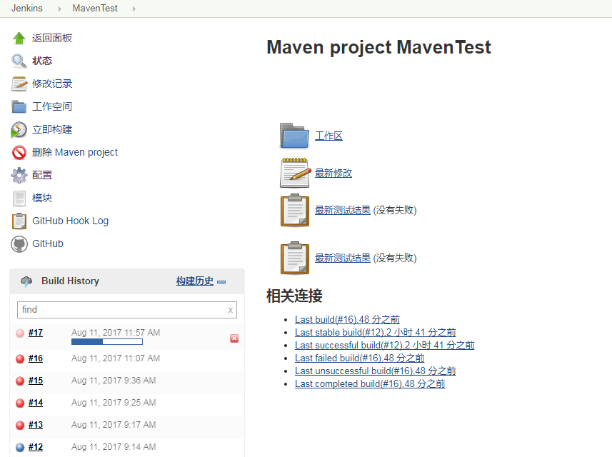Click the Build History weather cloud icon

(x=26, y=281)
